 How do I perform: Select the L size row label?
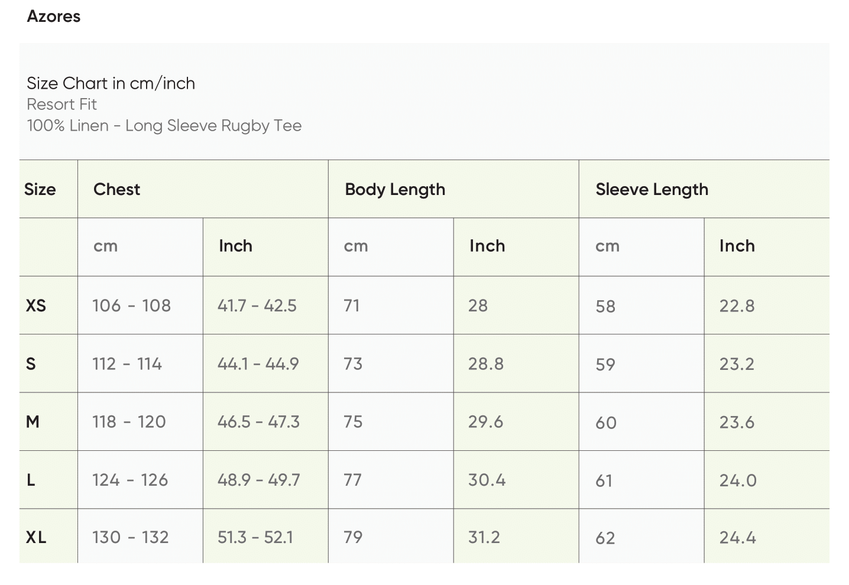[x=31, y=480]
